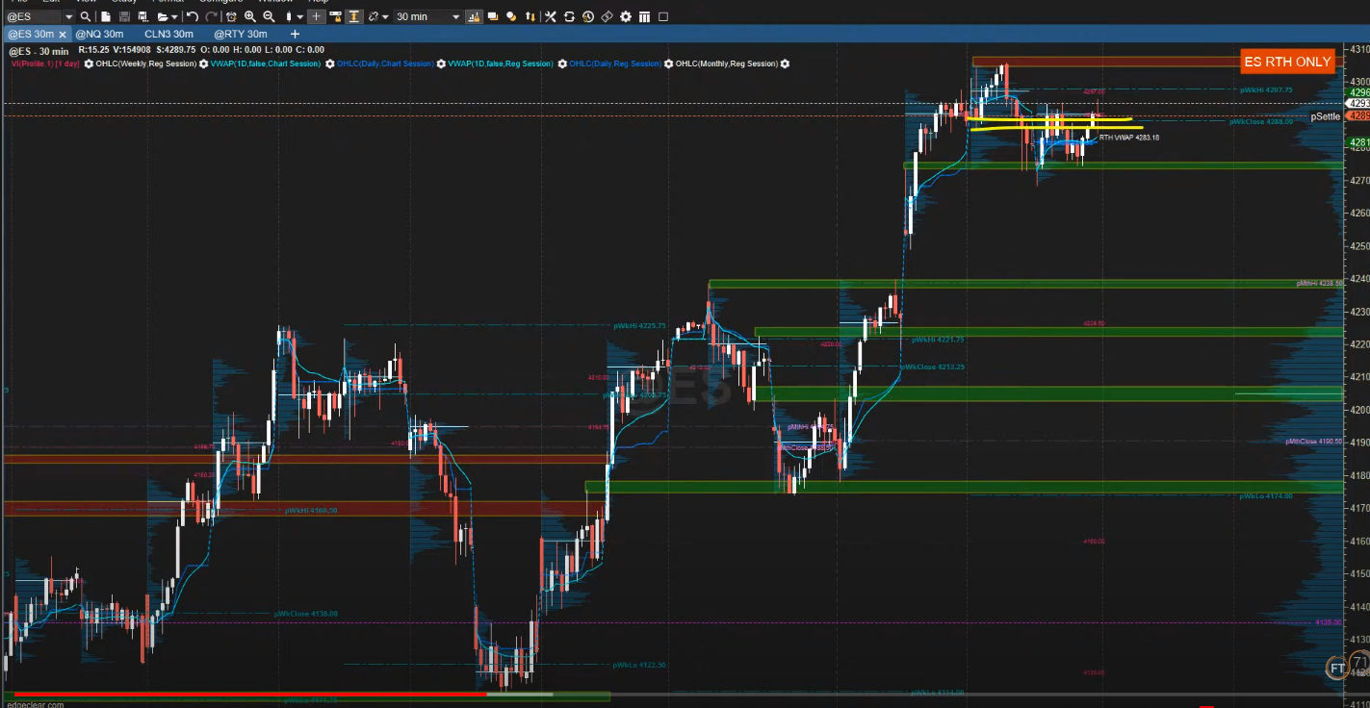Open the alarm clock alerts tool
Viewport: 1370px width, 708px height.
(231, 16)
